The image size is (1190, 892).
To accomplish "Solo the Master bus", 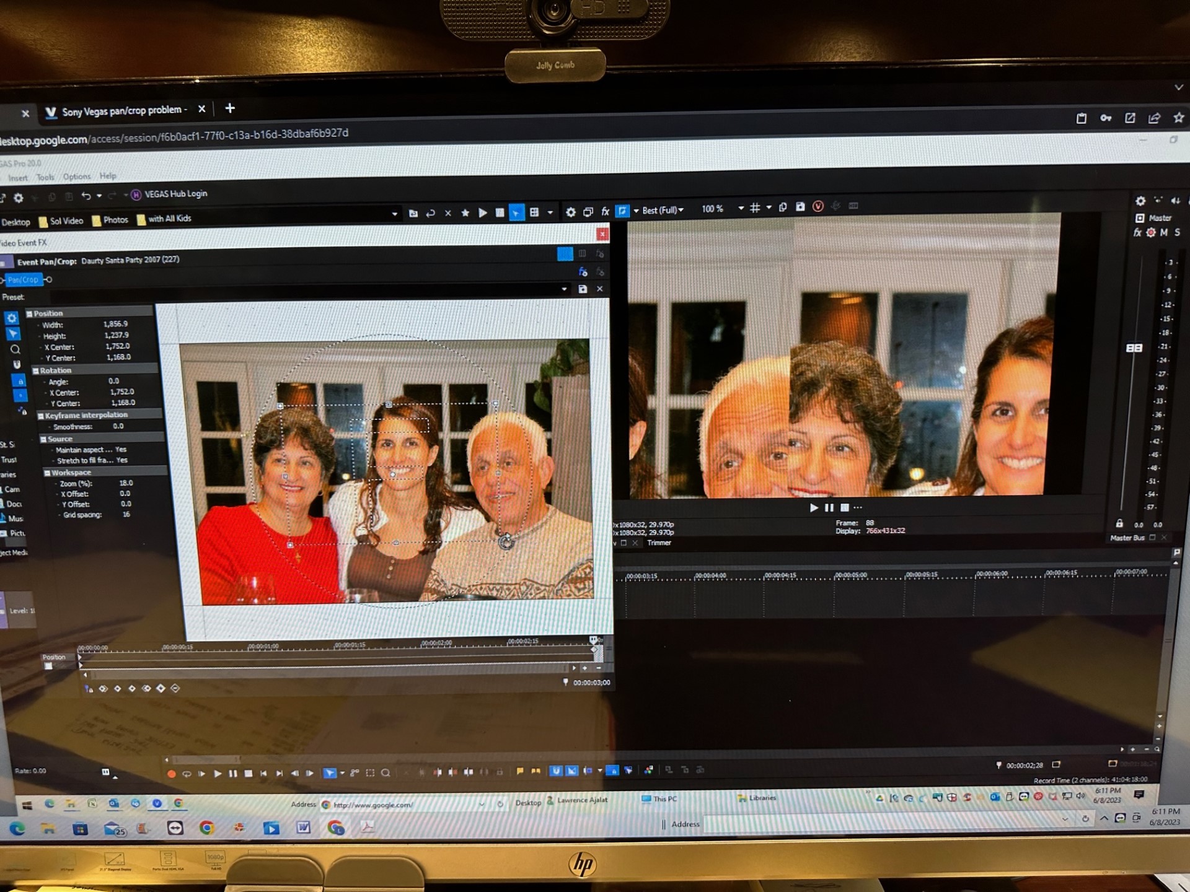I will coord(1177,232).
